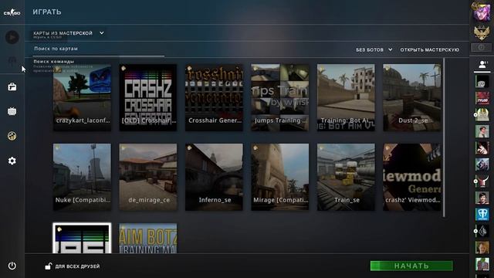Click the rank badge emblem under the avatar
Viewport: 494px width, 278px height.
[482, 32]
